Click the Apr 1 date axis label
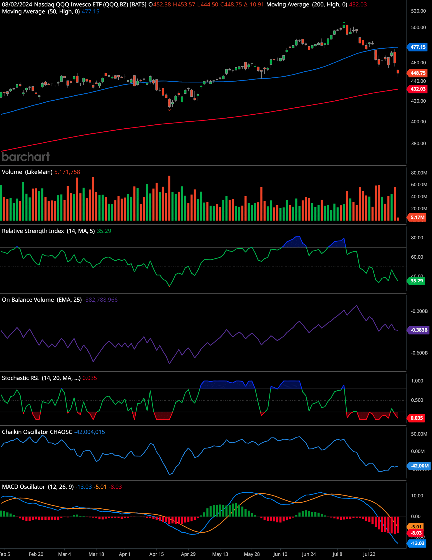 click(x=125, y=554)
